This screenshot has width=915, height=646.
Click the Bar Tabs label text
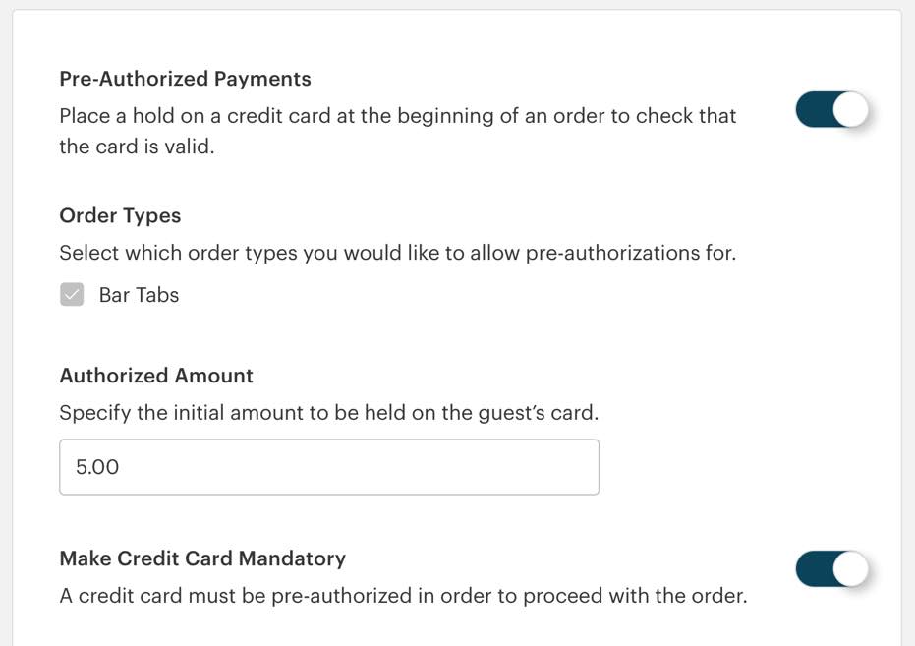(138, 294)
